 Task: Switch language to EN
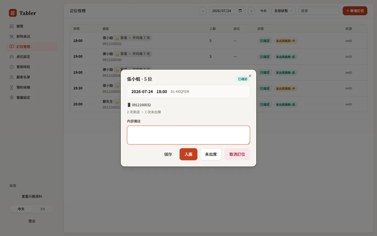43,209
